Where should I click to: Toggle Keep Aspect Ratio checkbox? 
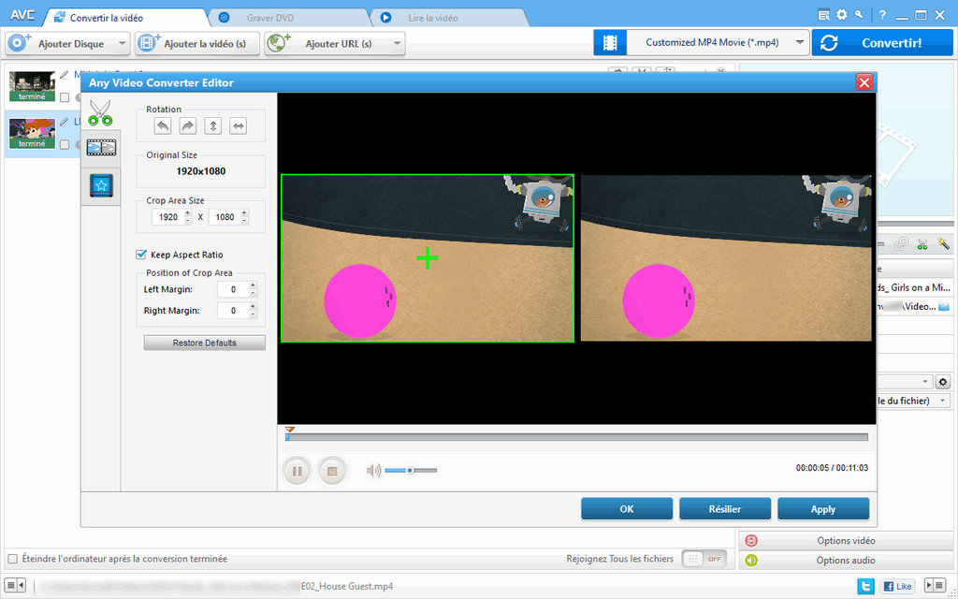coord(141,255)
